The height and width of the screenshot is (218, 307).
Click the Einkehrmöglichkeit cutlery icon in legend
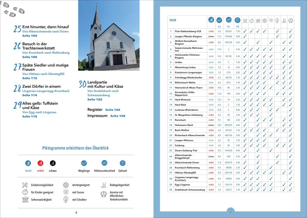click(x=25, y=185)
